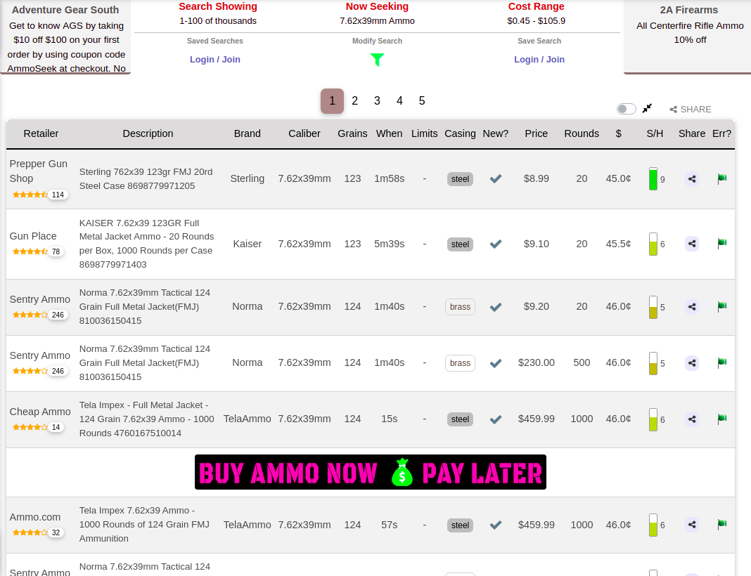Click the star rating under Cheap Ammo
The image size is (751, 576).
[30, 427]
